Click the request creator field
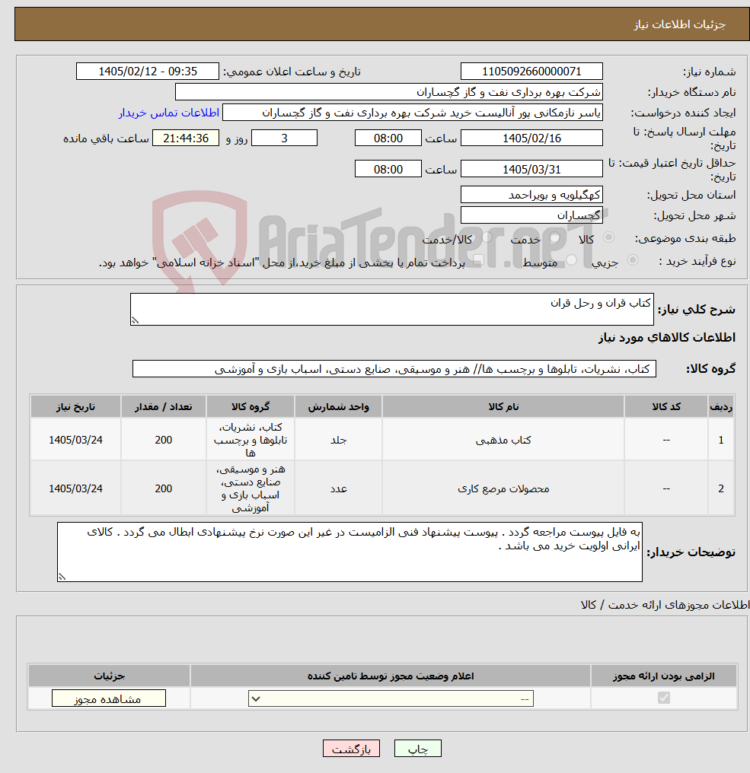The width and height of the screenshot is (750, 773). tap(413, 113)
